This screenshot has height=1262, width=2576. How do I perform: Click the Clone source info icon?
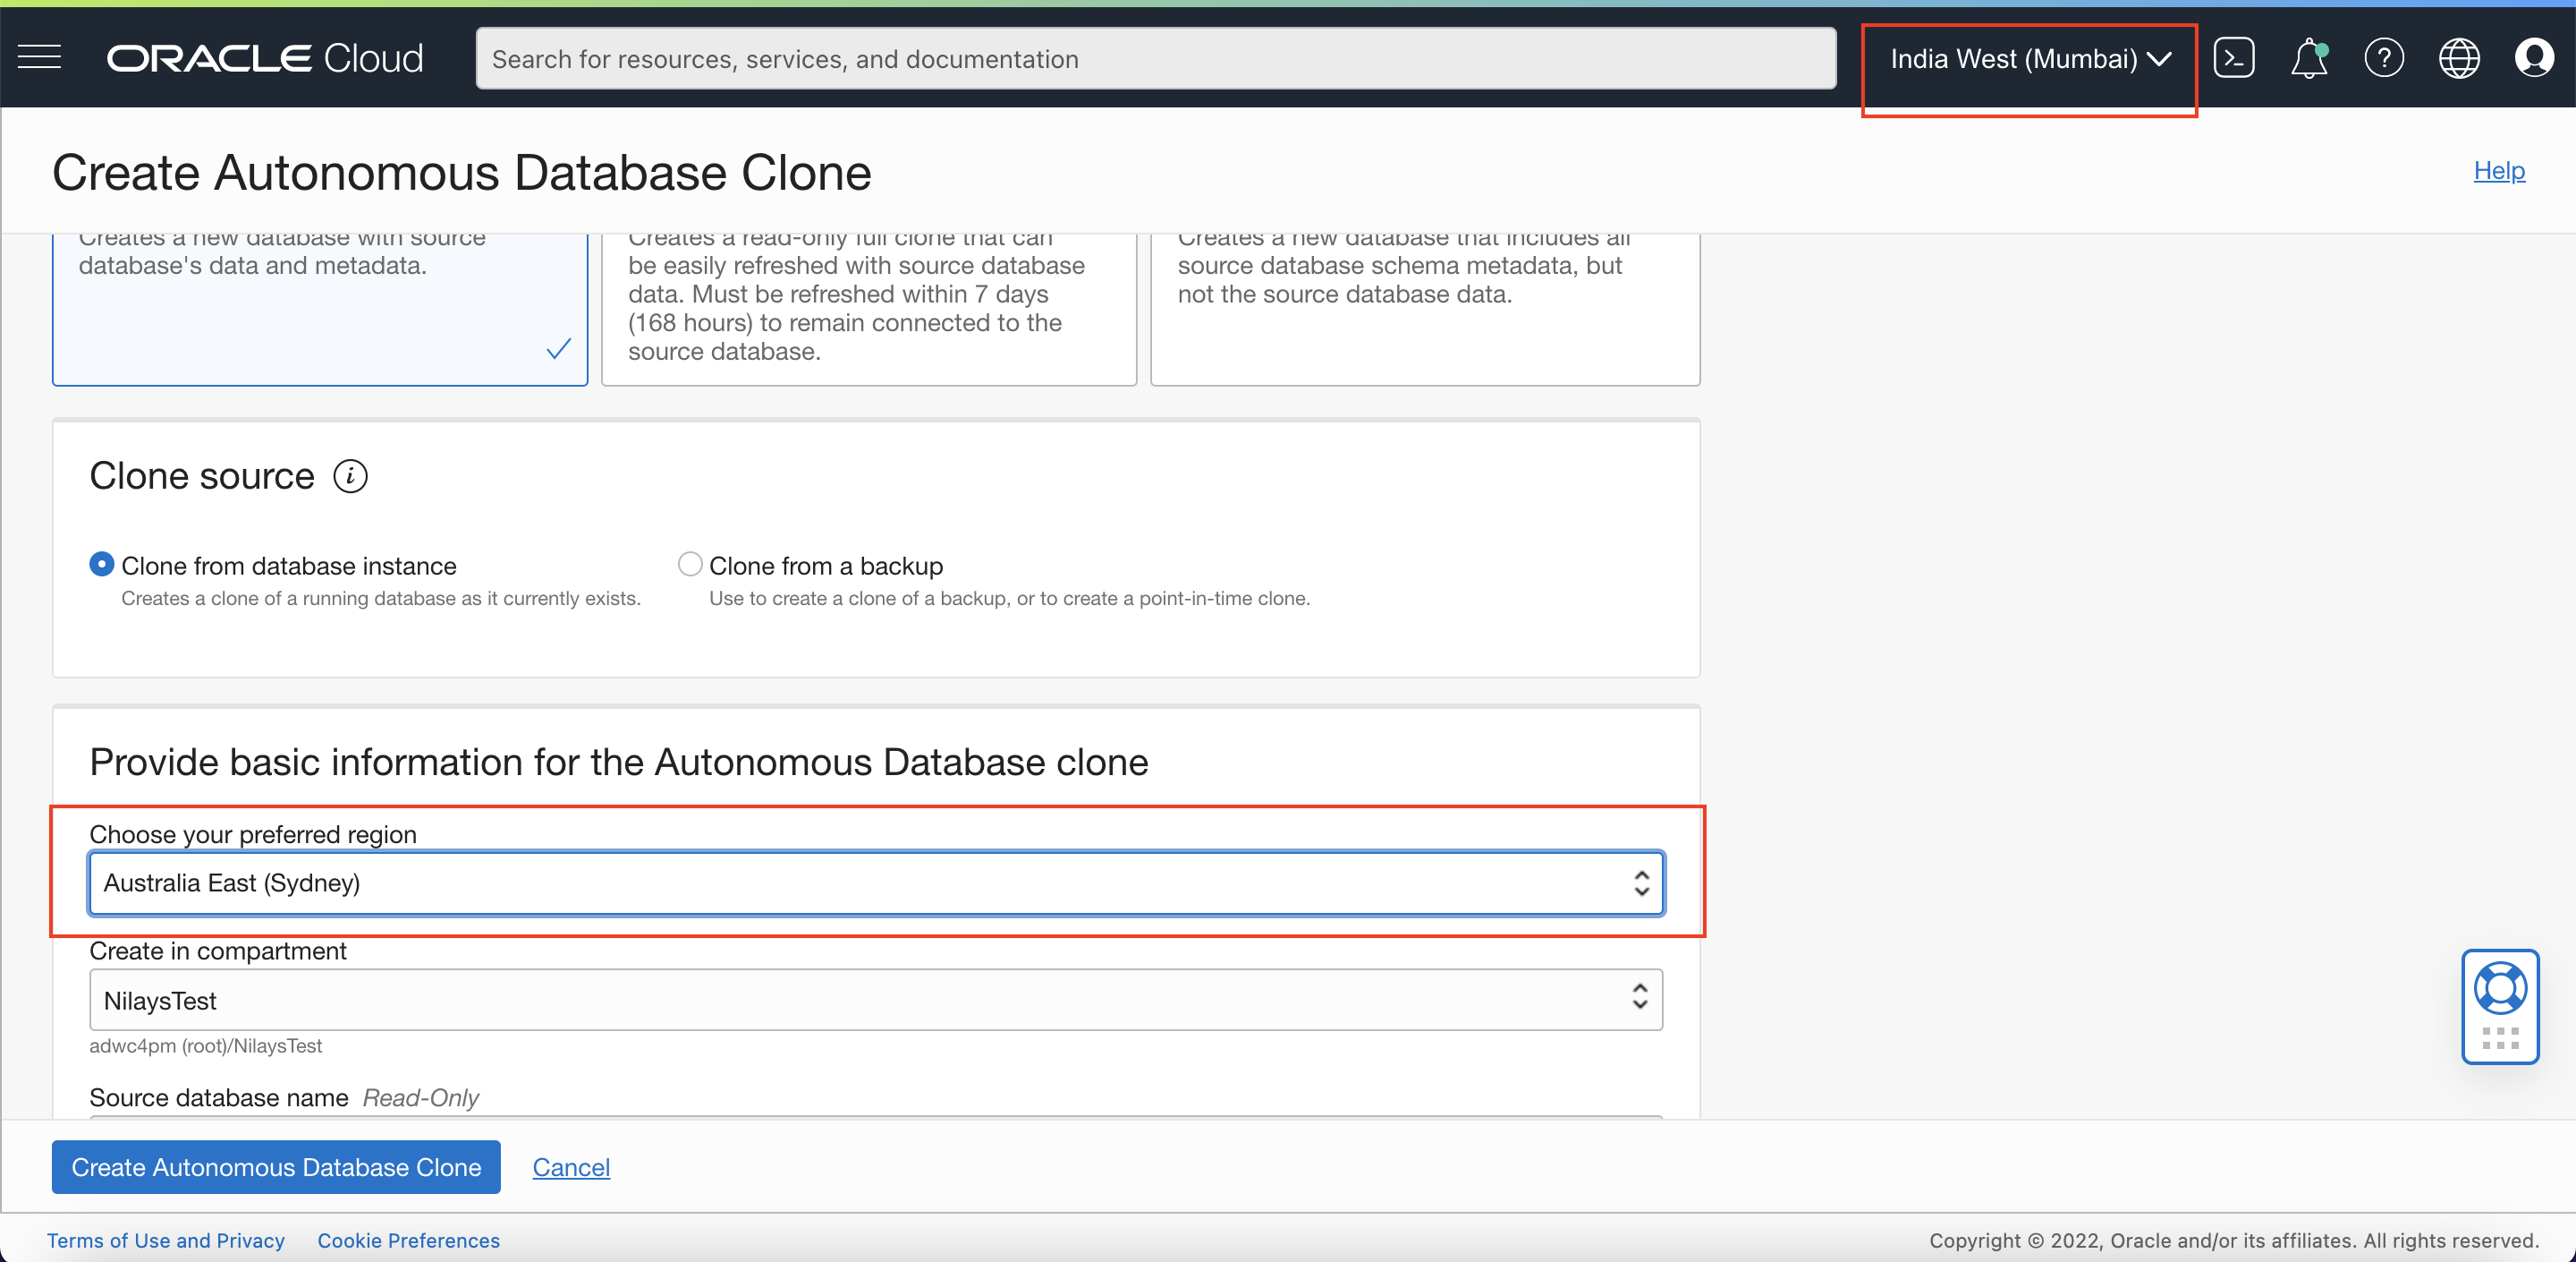tap(350, 476)
